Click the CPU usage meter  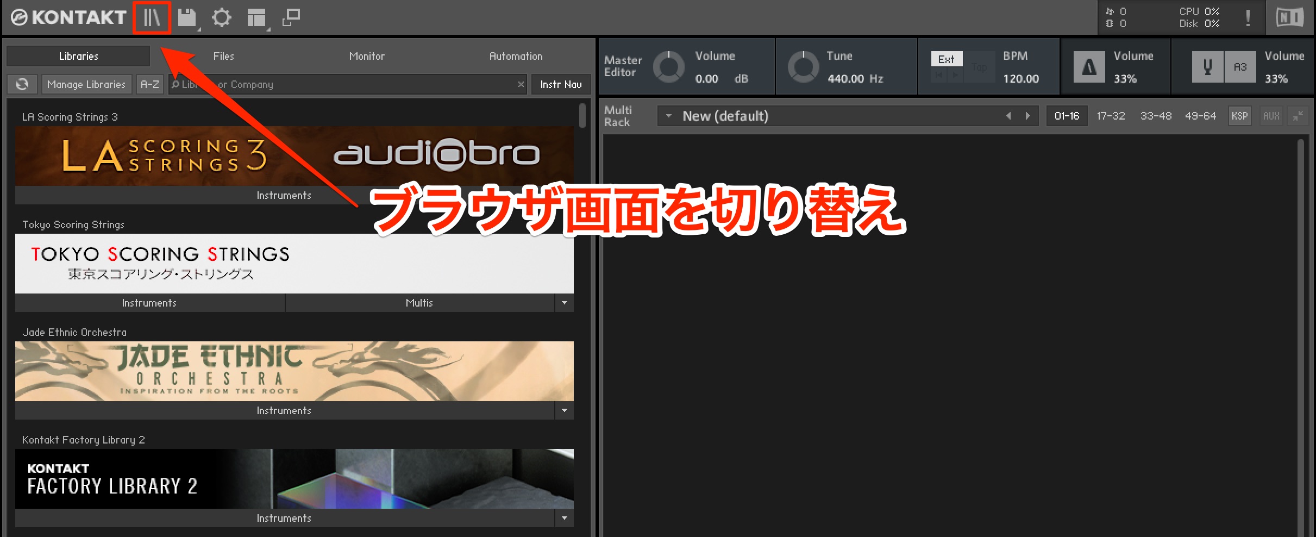tap(1199, 11)
